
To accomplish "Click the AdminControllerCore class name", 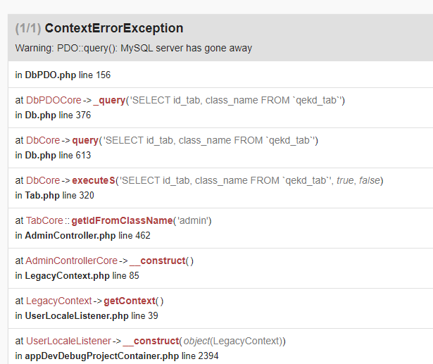I will coord(72,261).
